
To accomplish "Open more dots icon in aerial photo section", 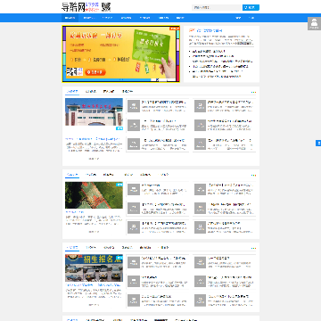I will click(253, 176).
